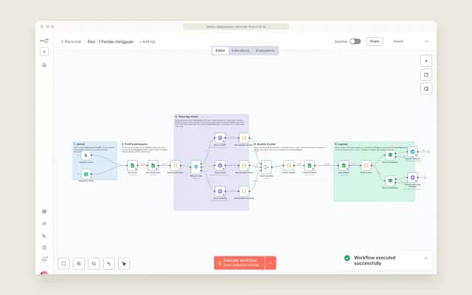Click the workflow name in header

pos(111,41)
